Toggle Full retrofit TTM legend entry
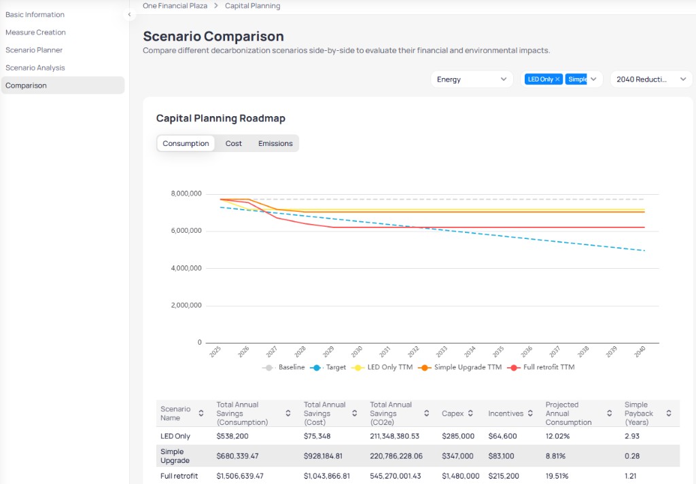This screenshot has height=484, width=696. point(541,367)
